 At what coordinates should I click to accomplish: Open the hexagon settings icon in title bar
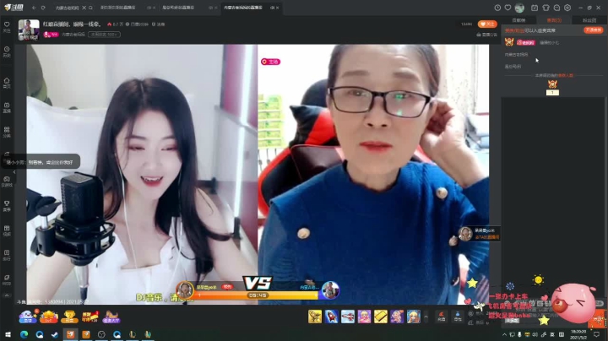(x=567, y=8)
